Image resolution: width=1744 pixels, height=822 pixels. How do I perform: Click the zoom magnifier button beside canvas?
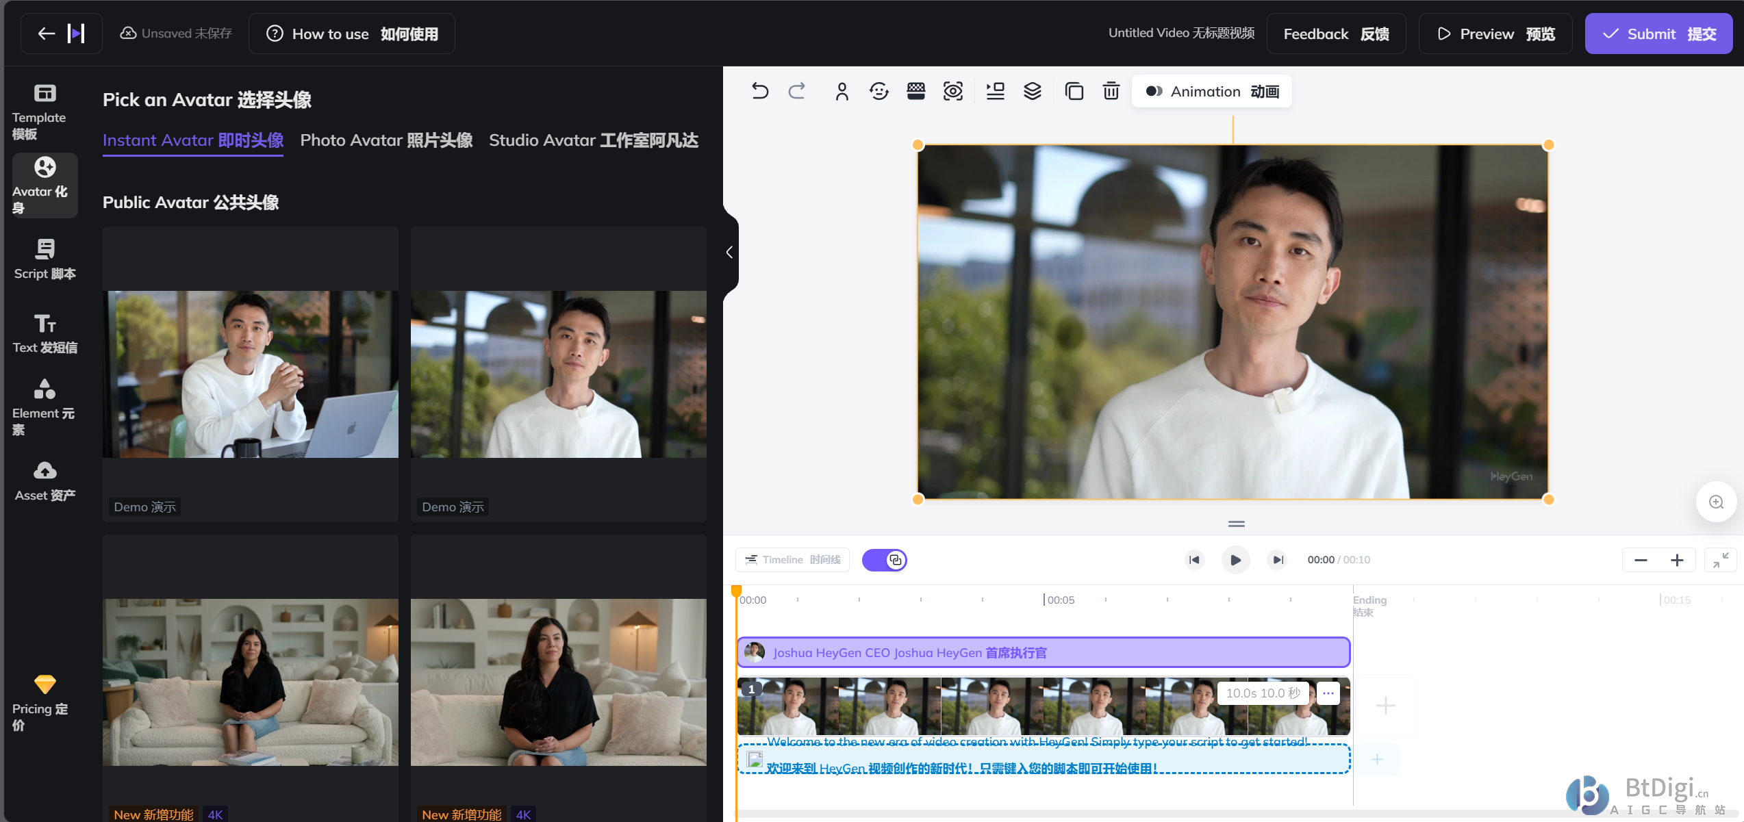coord(1716,502)
